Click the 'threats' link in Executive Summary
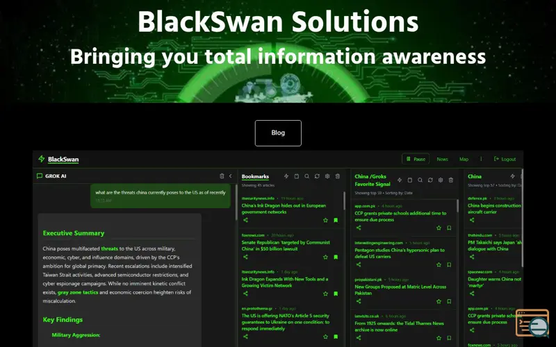This screenshot has height=347, width=556. (110, 248)
